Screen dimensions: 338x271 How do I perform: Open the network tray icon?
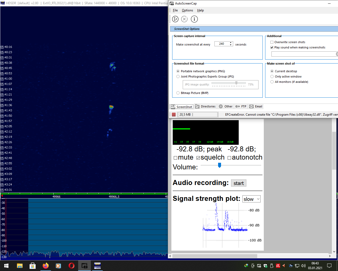[x=297, y=266]
